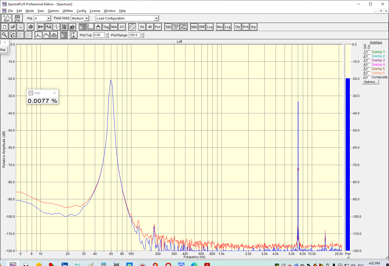The width and height of the screenshot is (389, 266).
Task: Zoom in 2X on the plot
Action: pos(13,35)
